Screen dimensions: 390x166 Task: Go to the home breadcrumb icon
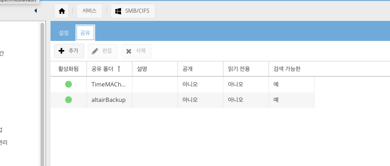pos(61,11)
